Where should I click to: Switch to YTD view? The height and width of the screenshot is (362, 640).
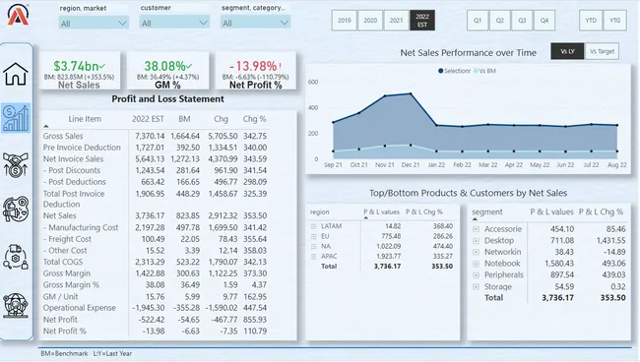591,20
